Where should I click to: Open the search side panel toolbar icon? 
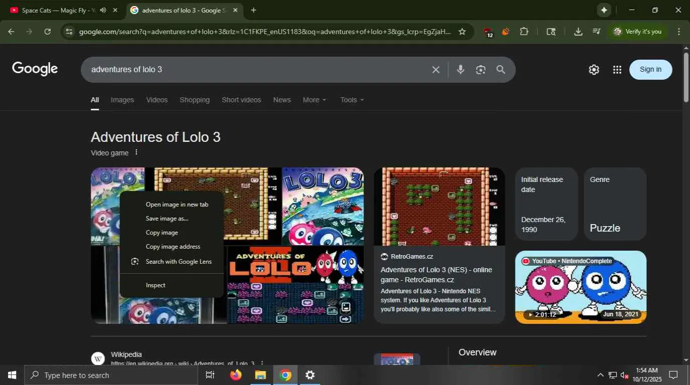click(551, 32)
